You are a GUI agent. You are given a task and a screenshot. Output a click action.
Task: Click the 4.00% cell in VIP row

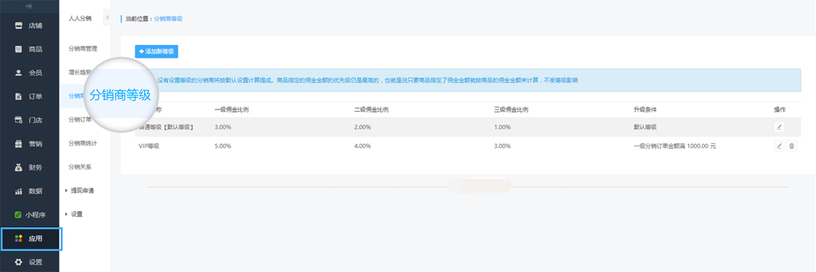[362, 146]
